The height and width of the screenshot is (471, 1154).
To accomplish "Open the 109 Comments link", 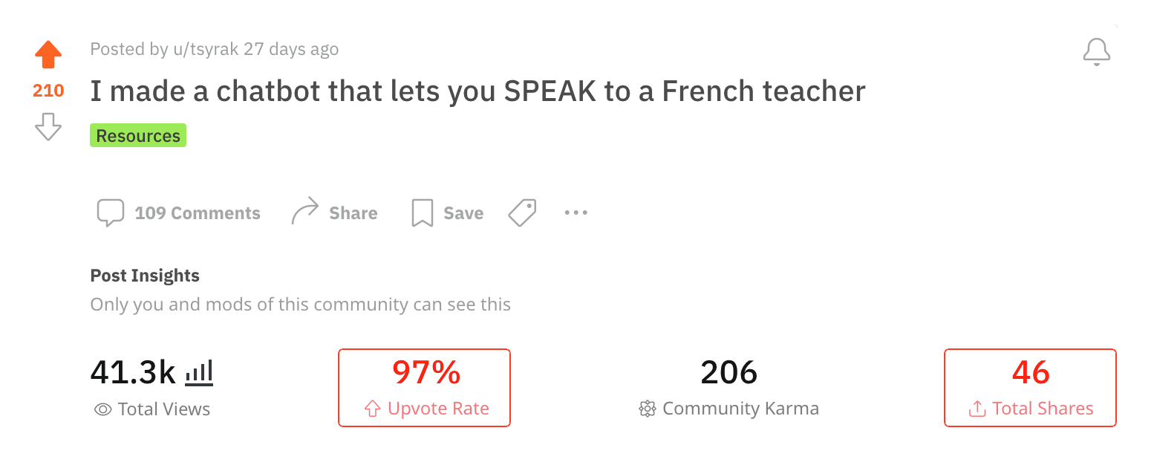I will (x=197, y=212).
